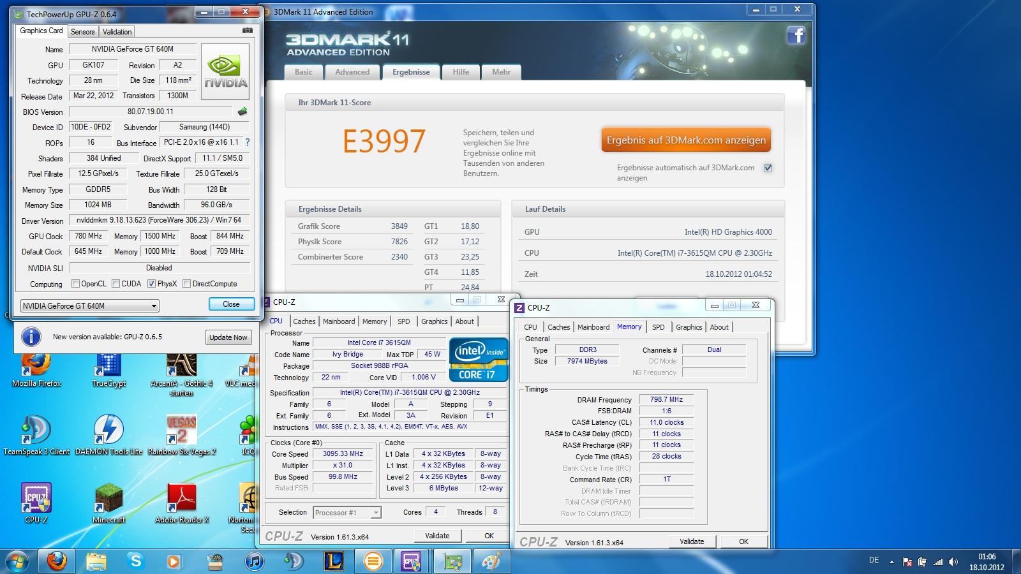Click the Grafik Score value 3849
The width and height of the screenshot is (1021, 574).
click(399, 226)
